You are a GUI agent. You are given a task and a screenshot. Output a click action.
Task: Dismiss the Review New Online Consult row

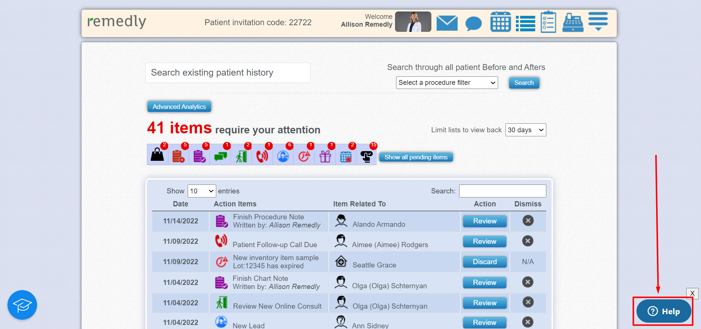click(x=528, y=302)
